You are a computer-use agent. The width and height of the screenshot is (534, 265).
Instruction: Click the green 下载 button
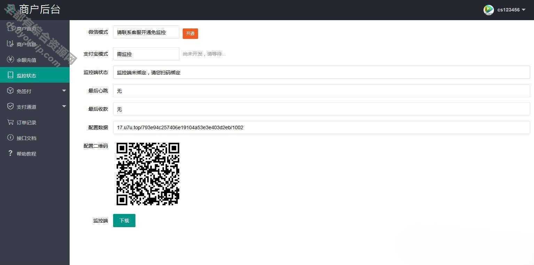point(124,221)
